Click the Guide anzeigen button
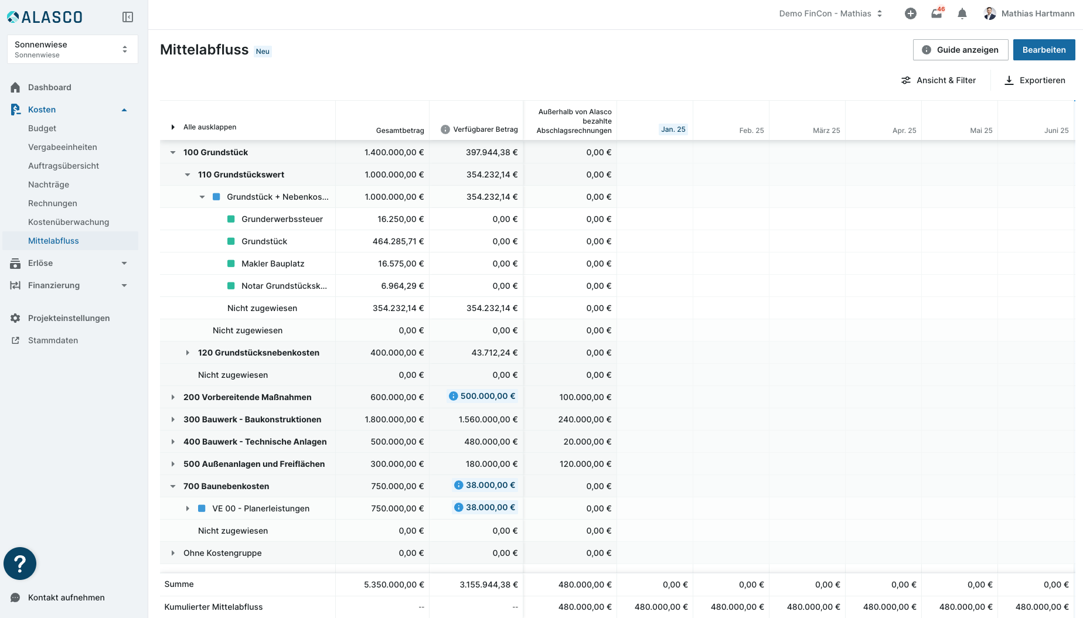 click(x=960, y=50)
